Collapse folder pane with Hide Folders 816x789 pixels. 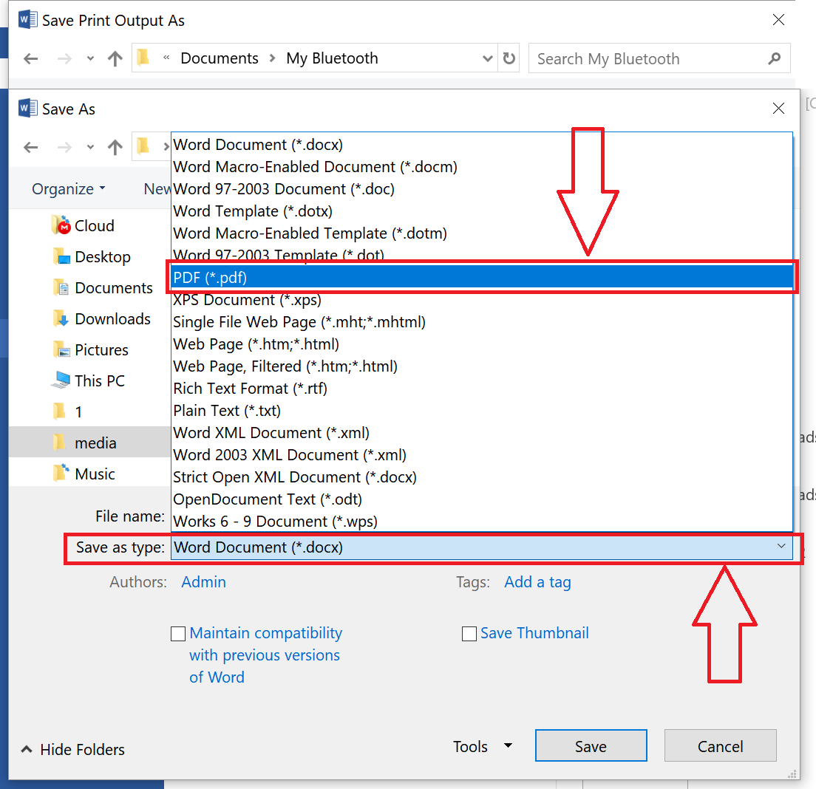[73, 749]
